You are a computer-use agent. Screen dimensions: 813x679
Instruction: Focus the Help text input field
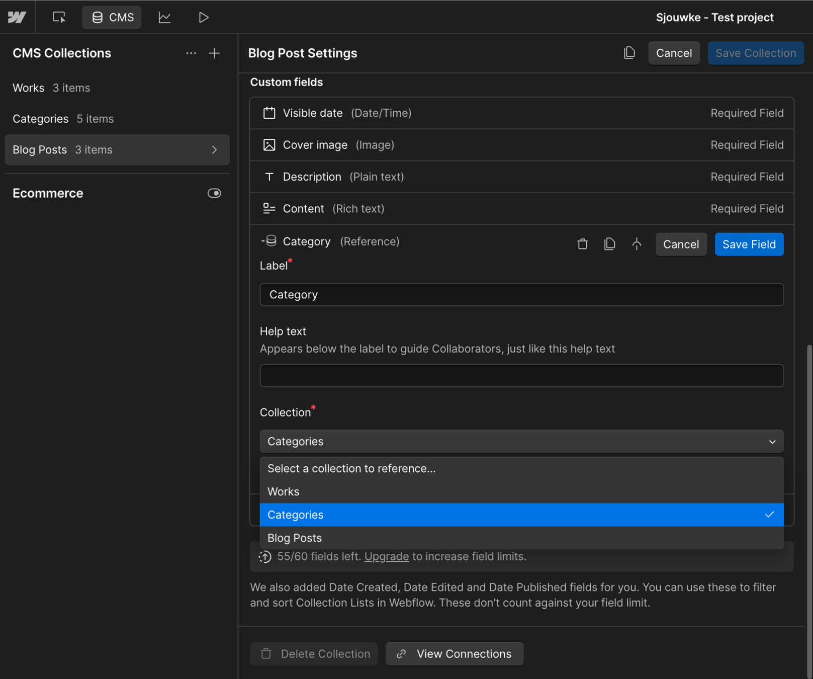pos(522,376)
